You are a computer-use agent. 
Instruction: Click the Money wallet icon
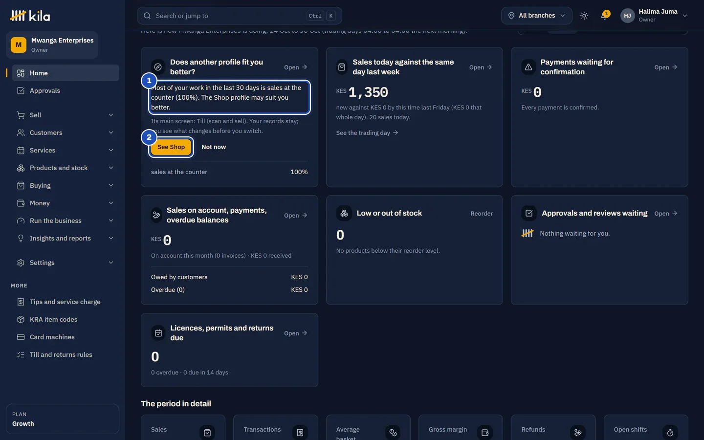click(x=21, y=203)
